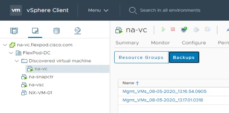Open the Menu dropdown
This screenshot has width=229, height=113.
(98, 10)
